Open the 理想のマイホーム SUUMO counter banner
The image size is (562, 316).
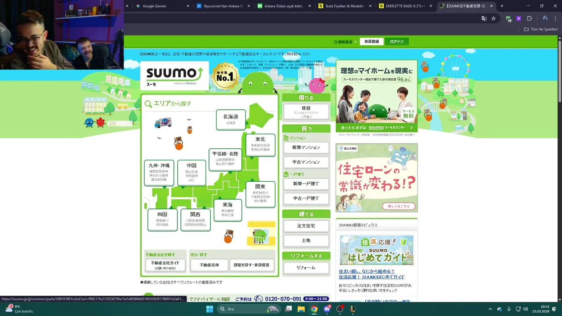[x=377, y=96]
